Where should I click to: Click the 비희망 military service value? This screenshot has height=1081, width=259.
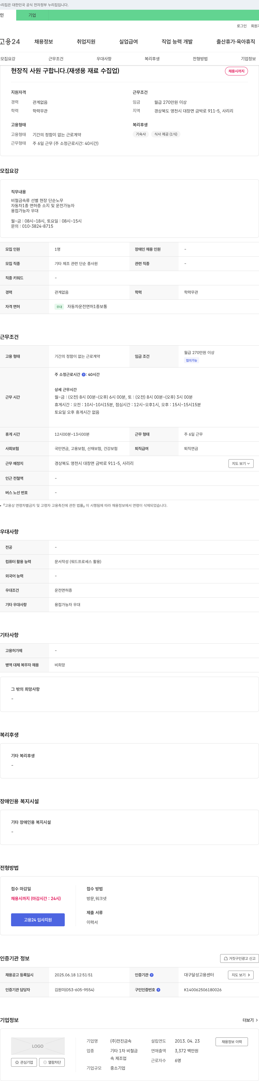(60, 665)
